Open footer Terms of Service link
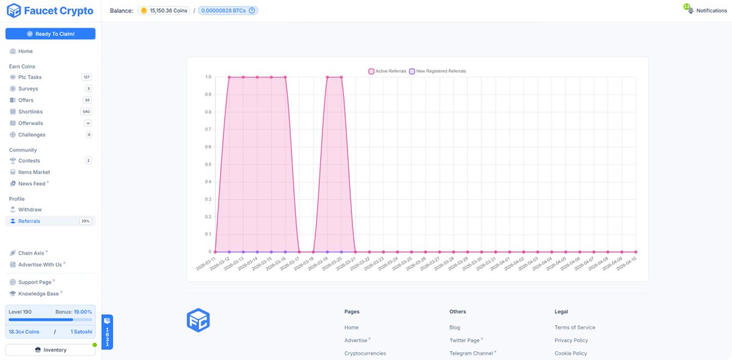Screen dimensions: 732x360 coord(575,327)
